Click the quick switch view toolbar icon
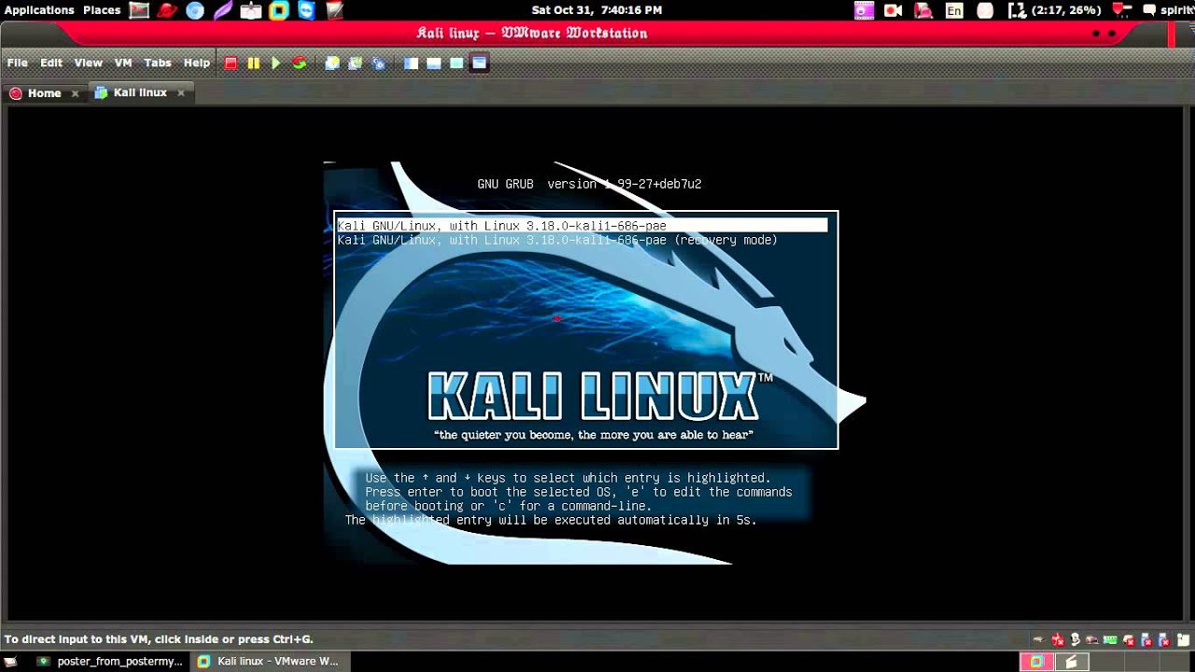 (433, 63)
